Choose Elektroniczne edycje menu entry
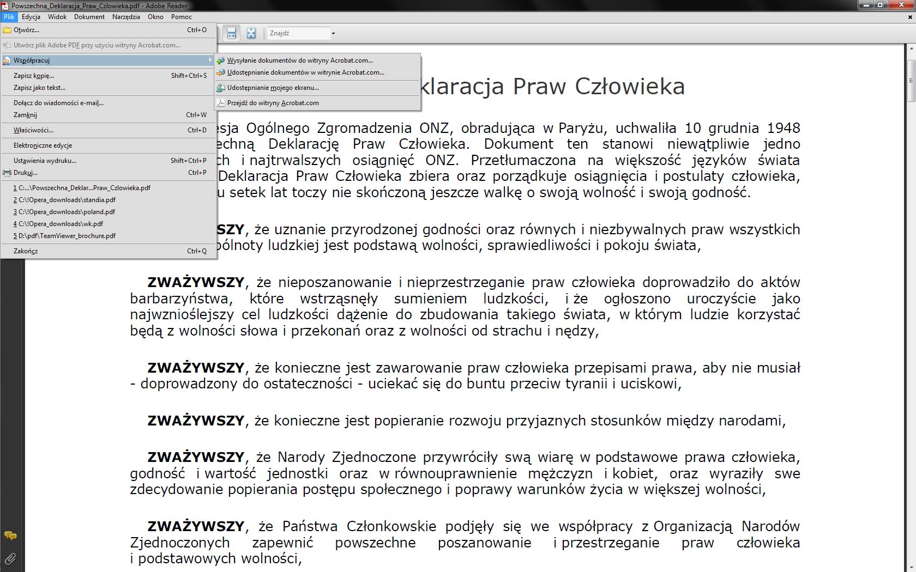 click(x=109, y=145)
